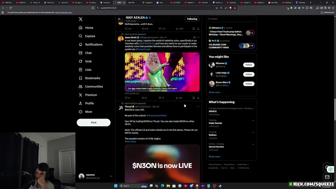Show more under What's happening
The image size is (336, 189).
pyautogui.click(x=214, y=157)
